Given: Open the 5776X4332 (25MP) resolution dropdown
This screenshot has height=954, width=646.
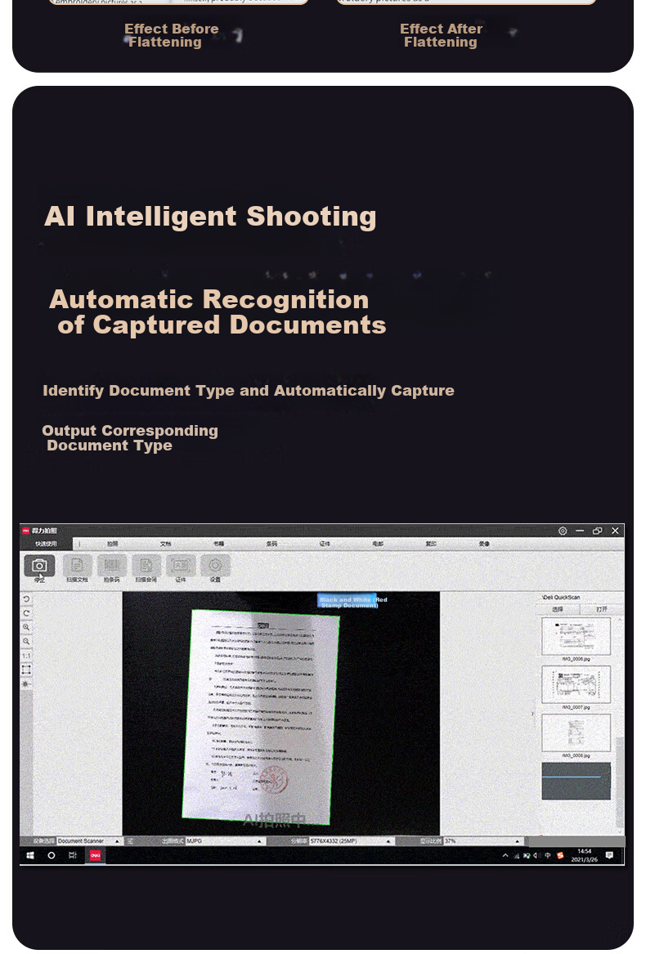Looking at the screenshot, I should 351,841.
